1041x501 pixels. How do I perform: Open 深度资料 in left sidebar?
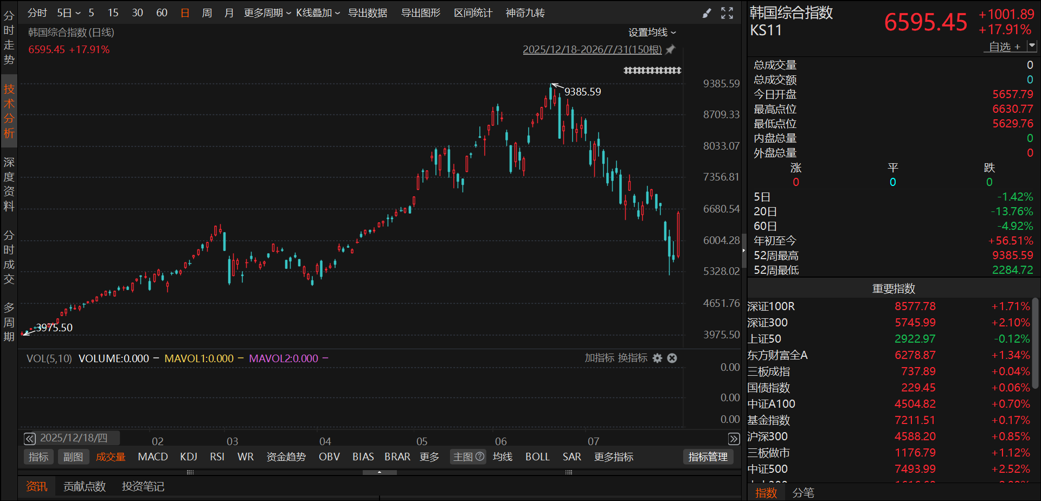click(x=9, y=184)
